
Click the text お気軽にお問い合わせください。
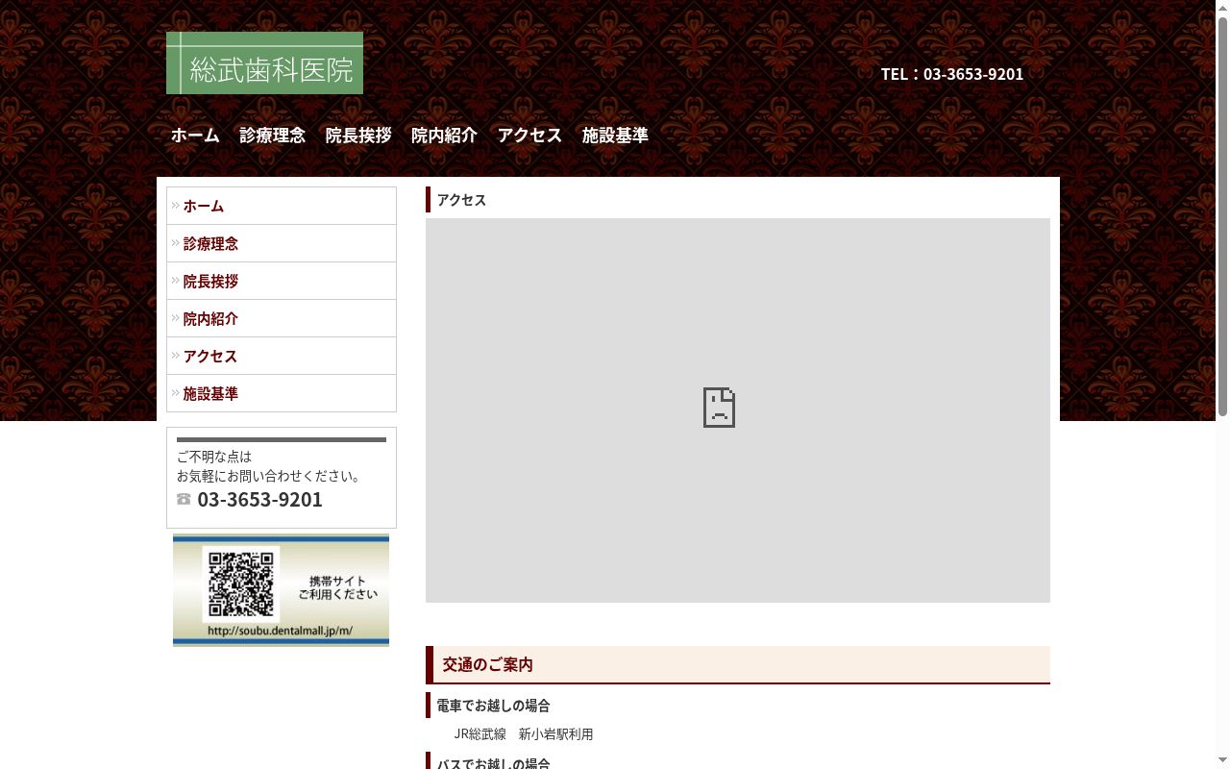[x=270, y=476]
